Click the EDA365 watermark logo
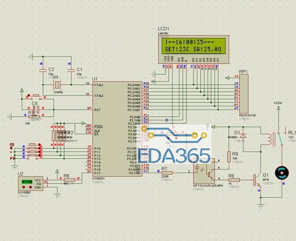 click(x=175, y=155)
